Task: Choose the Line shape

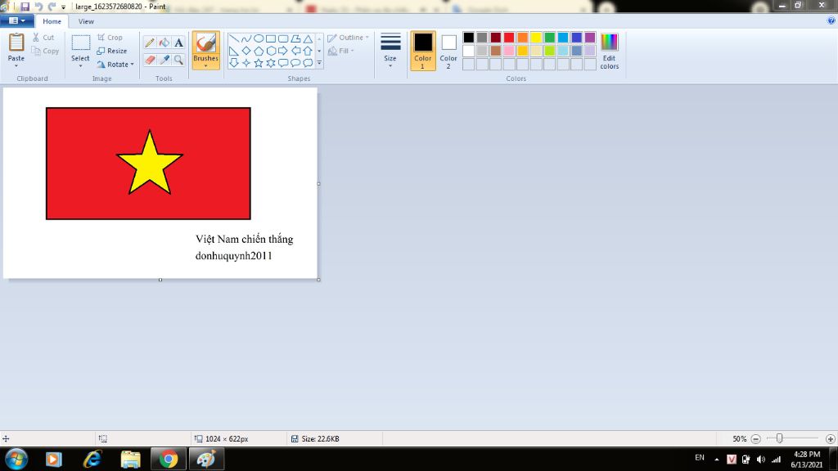Action: pos(233,38)
